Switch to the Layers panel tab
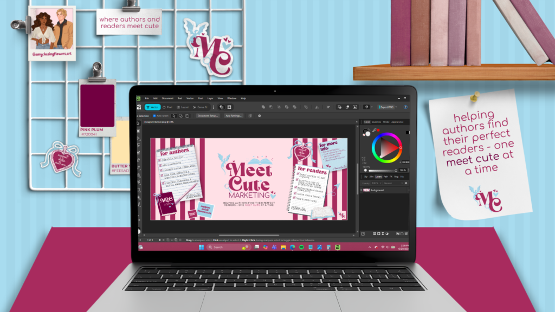The width and height of the screenshot is (555, 312). click(378, 177)
